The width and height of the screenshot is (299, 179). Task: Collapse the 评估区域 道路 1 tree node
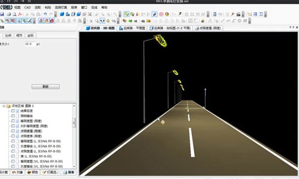point(4,106)
